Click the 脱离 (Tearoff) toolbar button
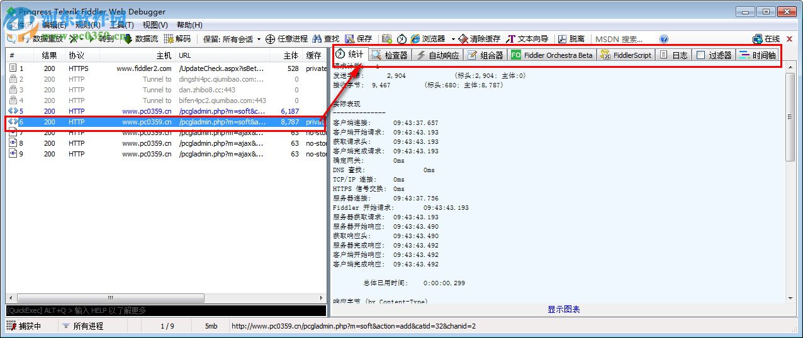 click(571, 39)
